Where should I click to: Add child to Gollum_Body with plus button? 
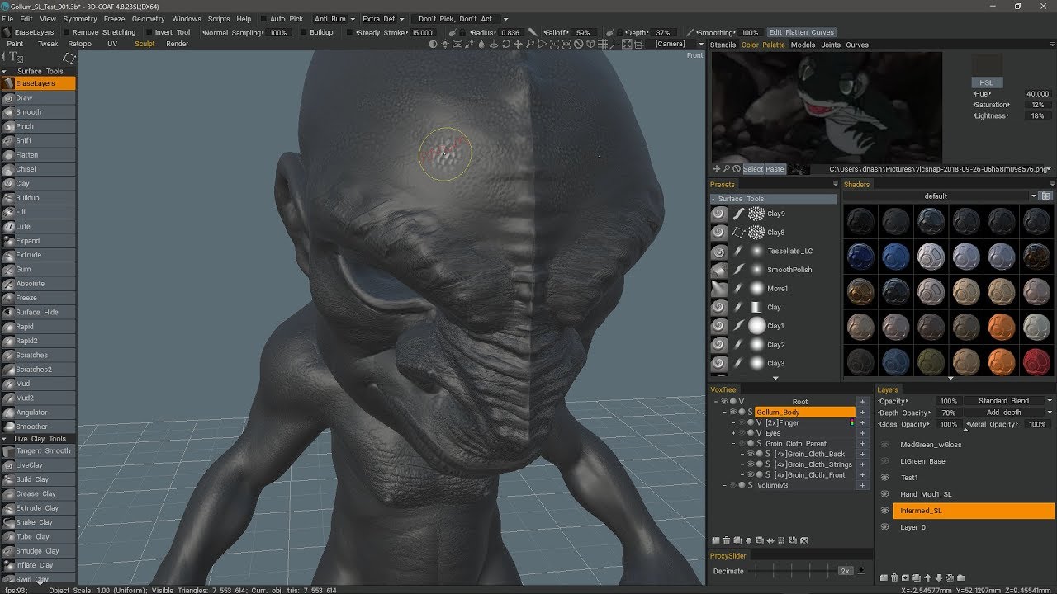pos(863,412)
